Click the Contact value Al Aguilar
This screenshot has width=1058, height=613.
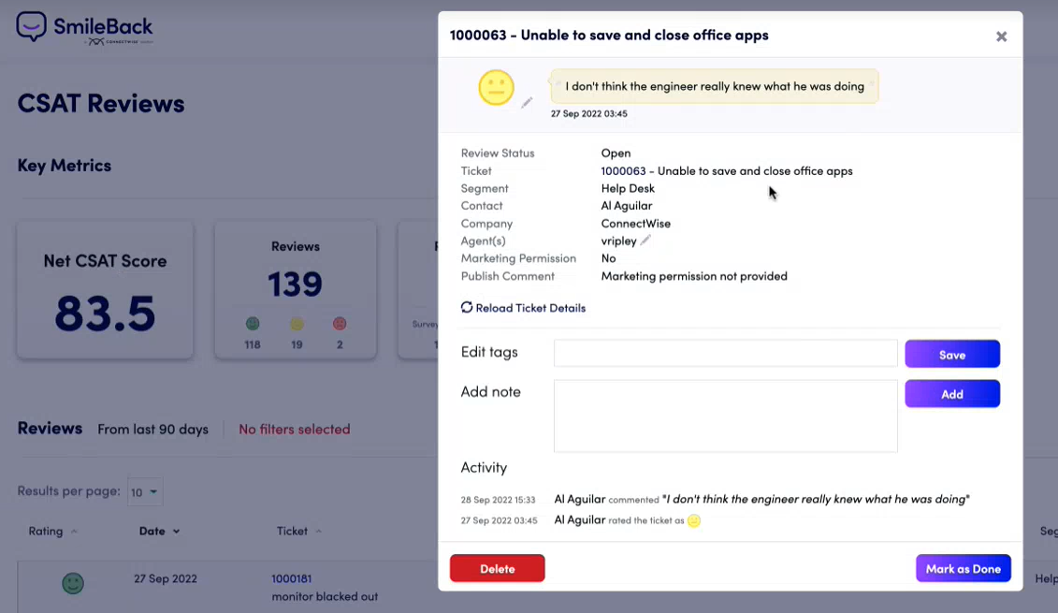(x=626, y=206)
